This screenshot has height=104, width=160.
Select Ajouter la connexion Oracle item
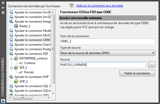tap(32, 44)
